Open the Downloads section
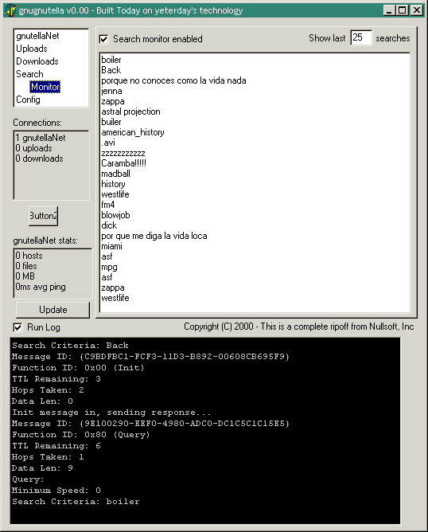428x532 pixels. coord(37,61)
